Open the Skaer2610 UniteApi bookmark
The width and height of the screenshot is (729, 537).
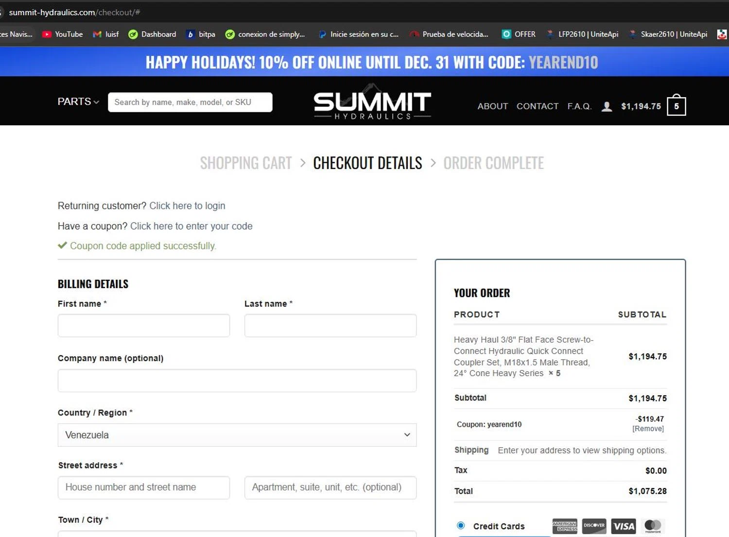coord(668,34)
